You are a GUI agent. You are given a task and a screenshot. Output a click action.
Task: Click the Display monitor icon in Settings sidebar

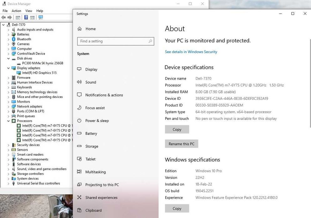(79, 69)
